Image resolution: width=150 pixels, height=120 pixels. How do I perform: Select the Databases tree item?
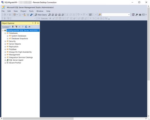coord(13,33)
